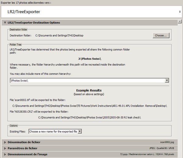
Task: Click the Existing Files: label
Action: pos(18,131)
